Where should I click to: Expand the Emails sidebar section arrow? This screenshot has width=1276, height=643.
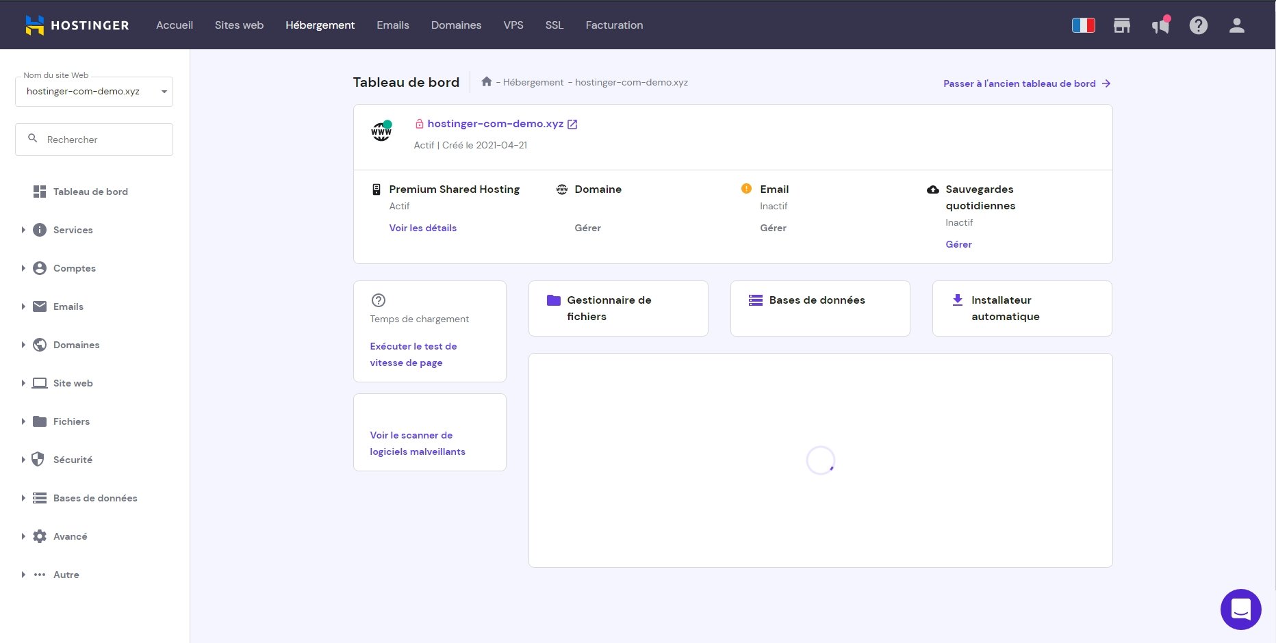[23, 306]
